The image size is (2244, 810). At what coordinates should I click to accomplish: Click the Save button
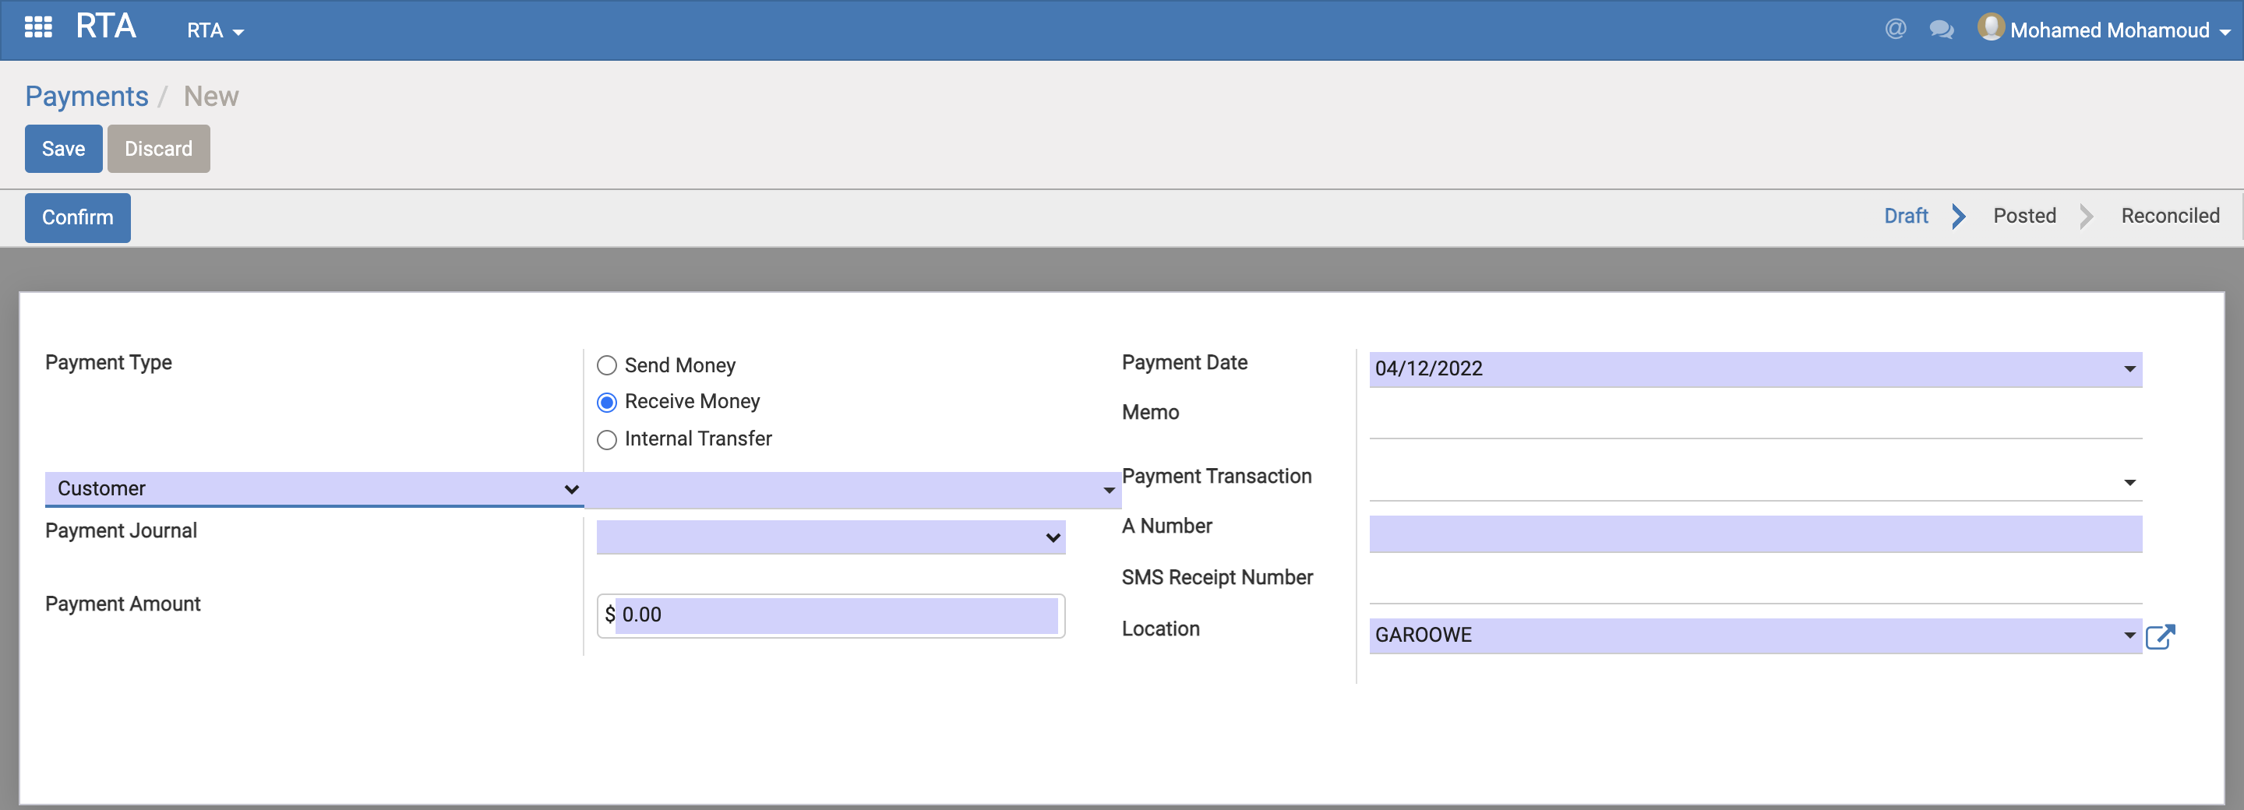(64, 149)
